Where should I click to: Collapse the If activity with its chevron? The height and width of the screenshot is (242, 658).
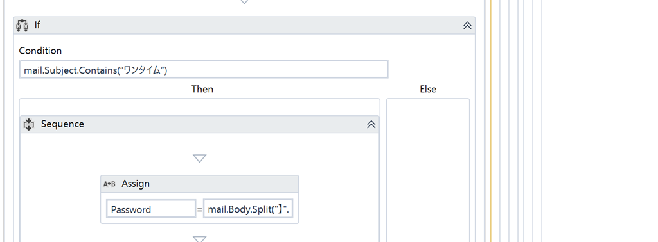point(467,26)
